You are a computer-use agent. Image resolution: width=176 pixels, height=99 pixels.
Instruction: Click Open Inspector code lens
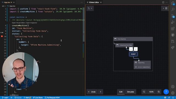32,23
